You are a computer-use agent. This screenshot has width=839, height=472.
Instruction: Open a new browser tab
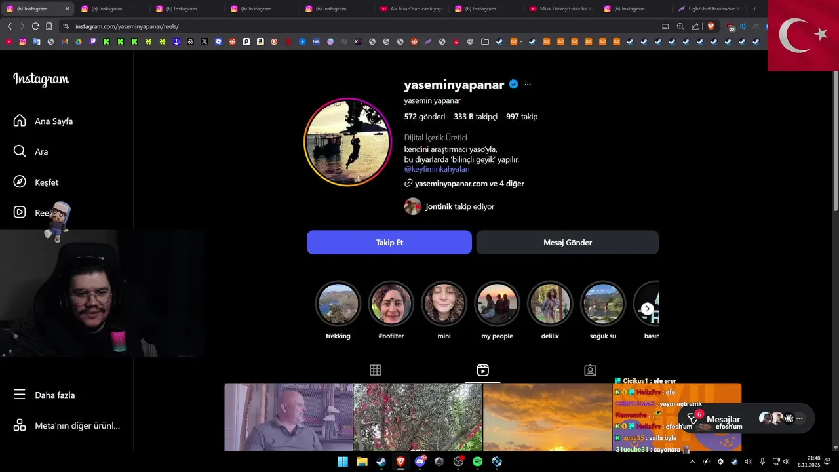point(754,9)
